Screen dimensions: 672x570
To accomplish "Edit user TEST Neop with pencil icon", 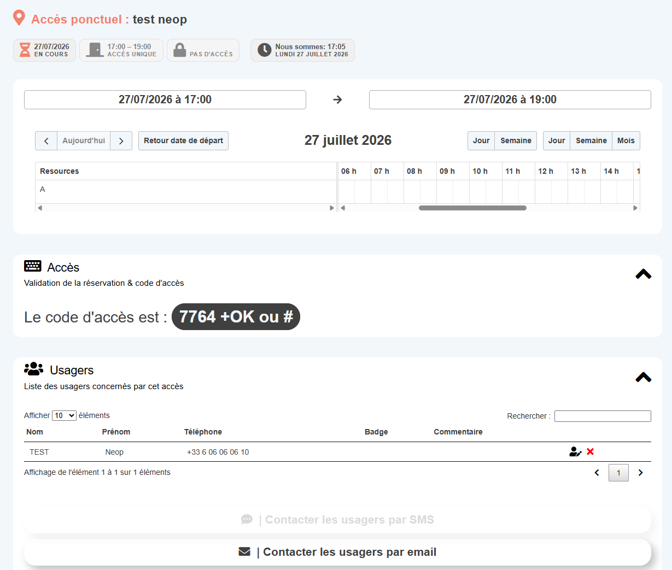I will coord(575,452).
